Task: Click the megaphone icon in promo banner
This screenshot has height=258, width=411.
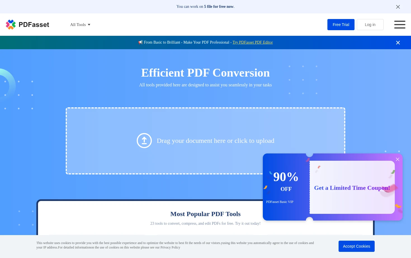Action: [x=140, y=42]
